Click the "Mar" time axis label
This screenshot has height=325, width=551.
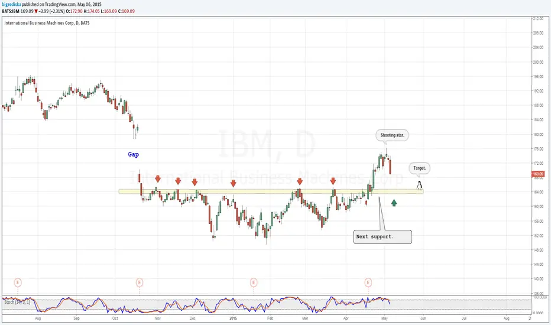click(x=305, y=318)
